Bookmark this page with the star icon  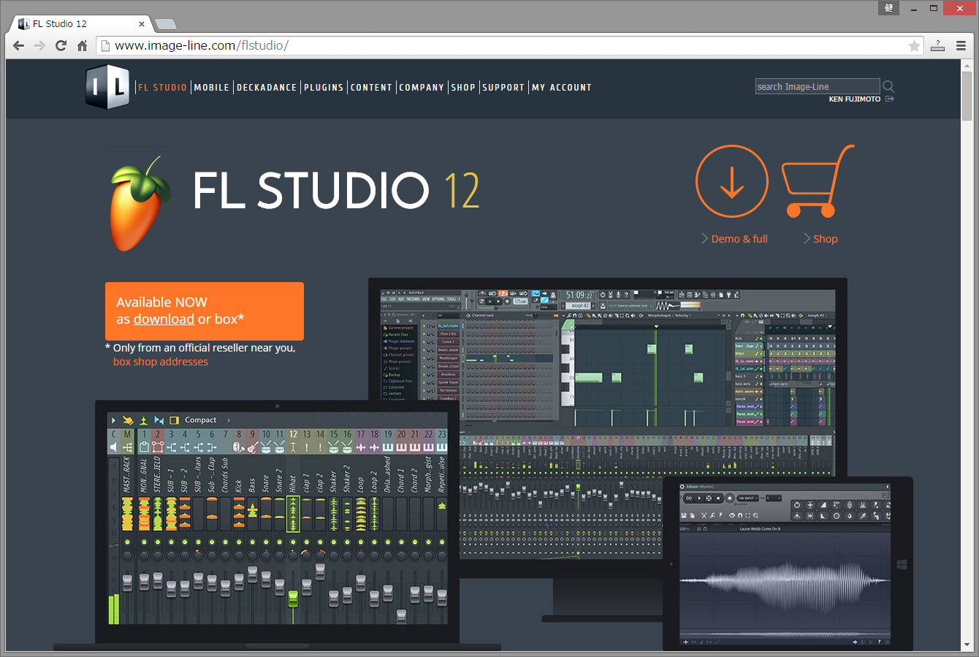914,46
